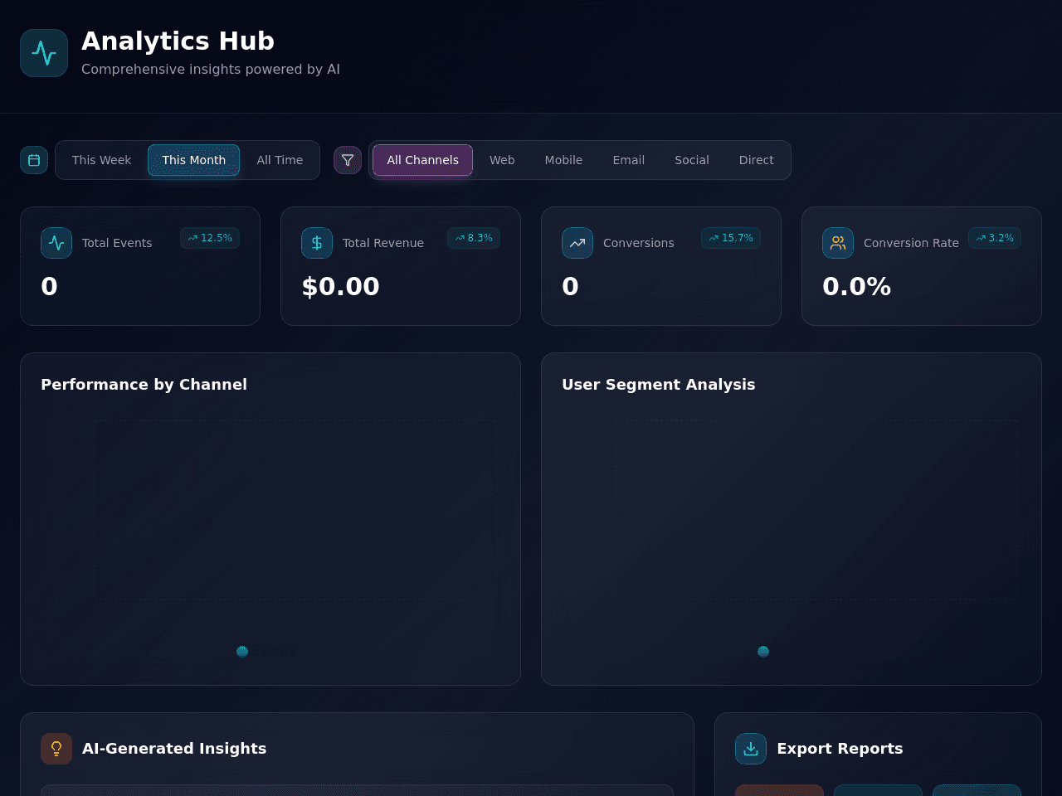Click the Conversion Rate label
The image size is (1062, 796).
(x=911, y=243)
